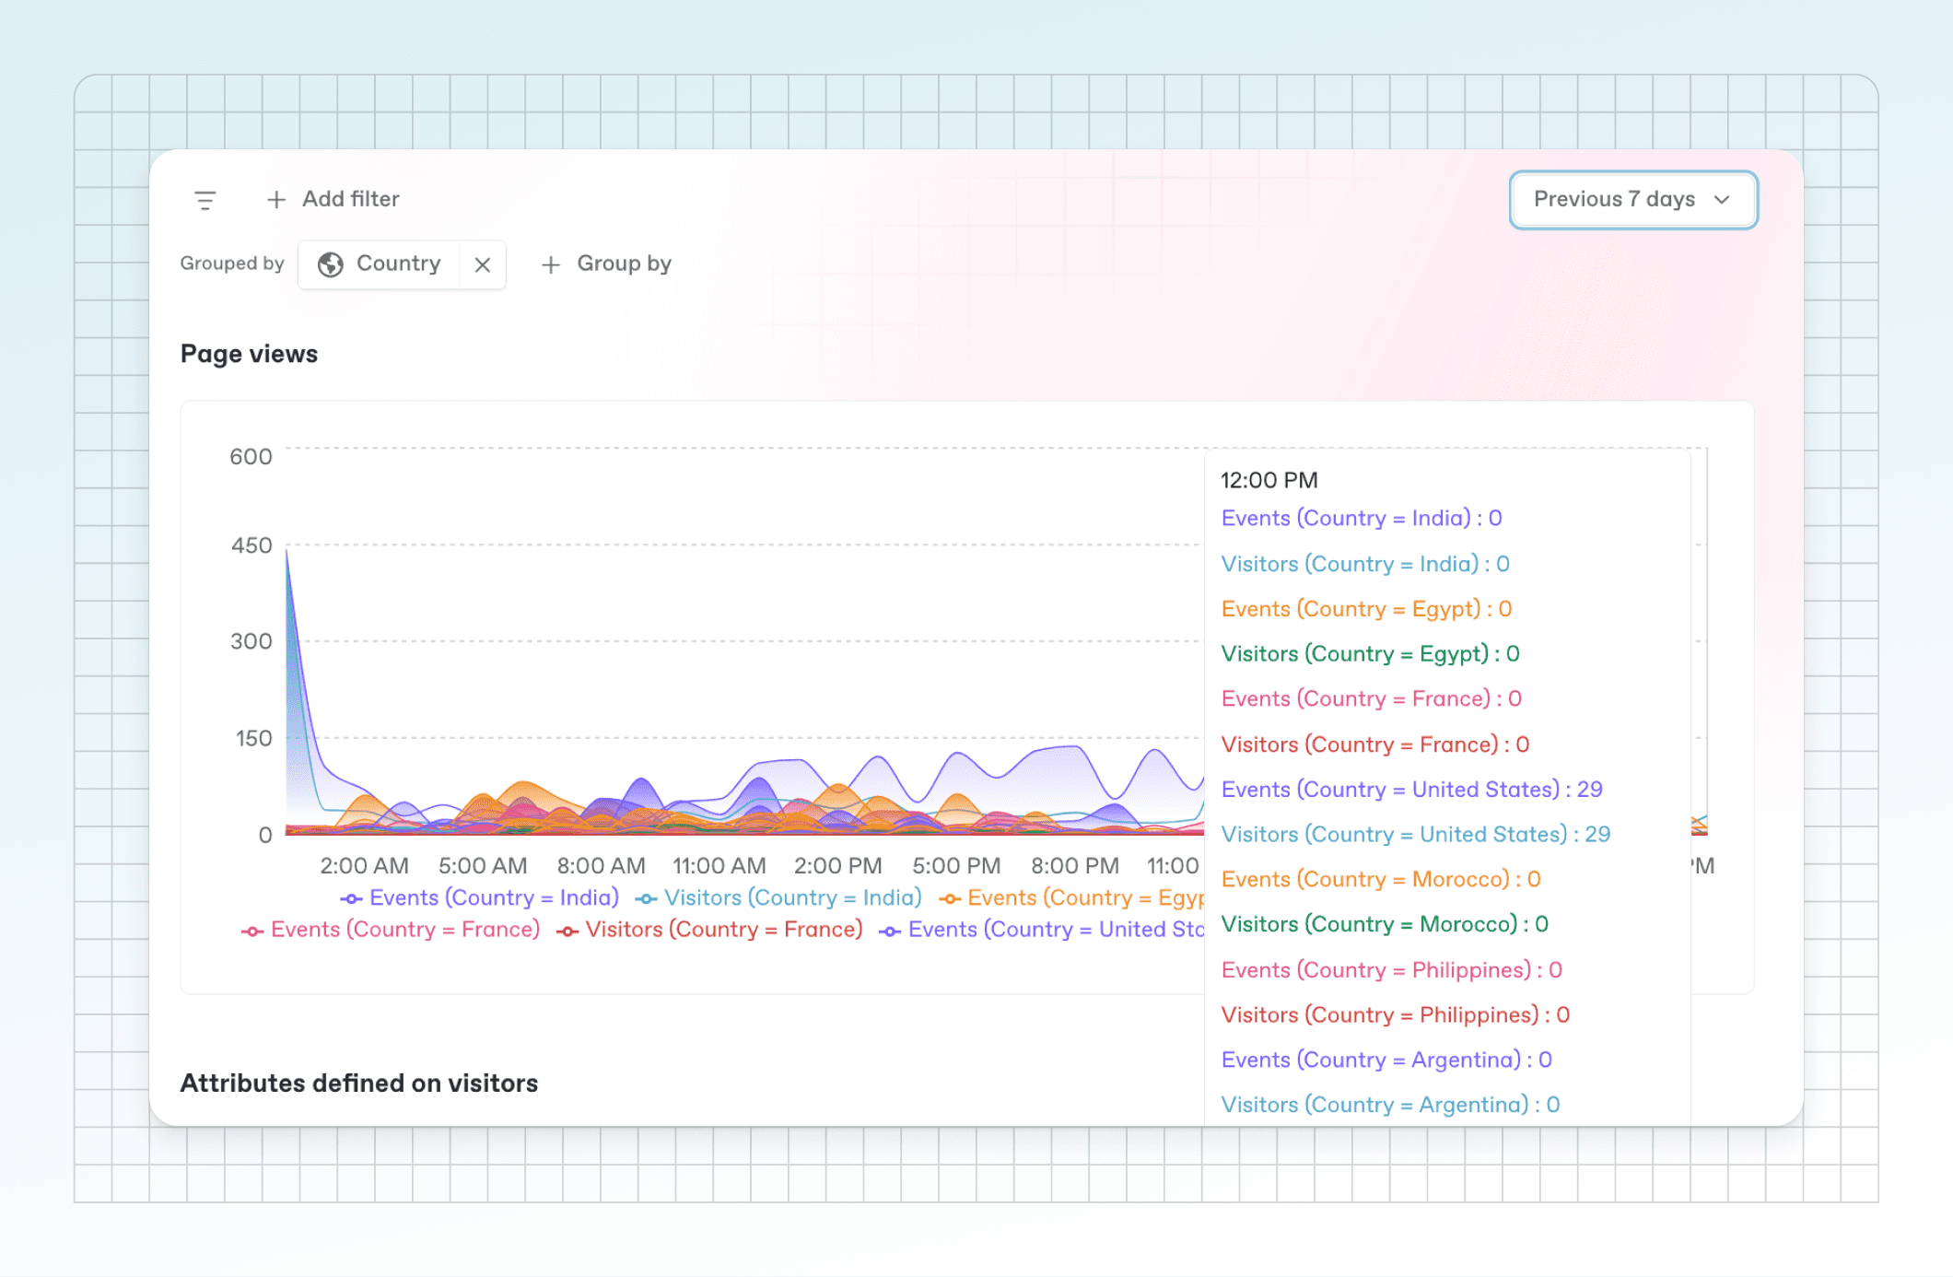Toggle Events (Country = Egypt) legend series
This screenshot has width=1953, height=1277.
pyautogui.click(x=1070, y=897)
